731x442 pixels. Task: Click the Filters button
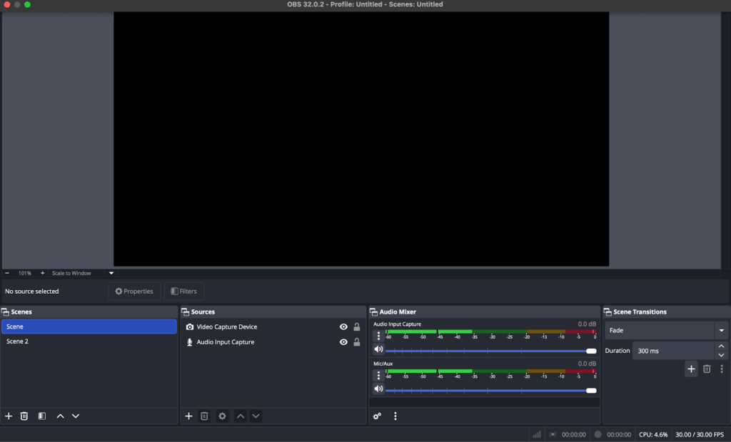184,292
